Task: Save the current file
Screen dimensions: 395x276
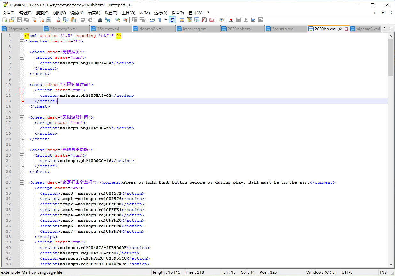Action: click(19, 20)
